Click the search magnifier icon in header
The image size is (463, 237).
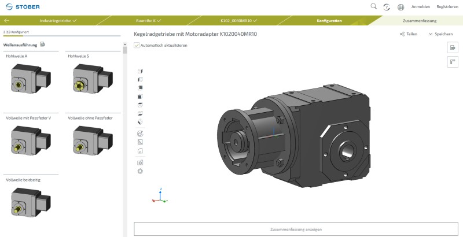(x=373, y=6)
